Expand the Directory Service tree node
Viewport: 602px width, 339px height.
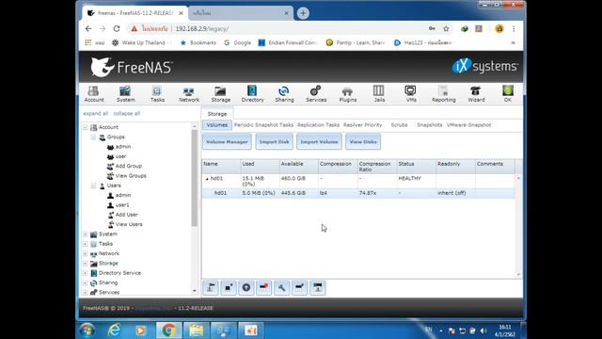coord(86,273)
